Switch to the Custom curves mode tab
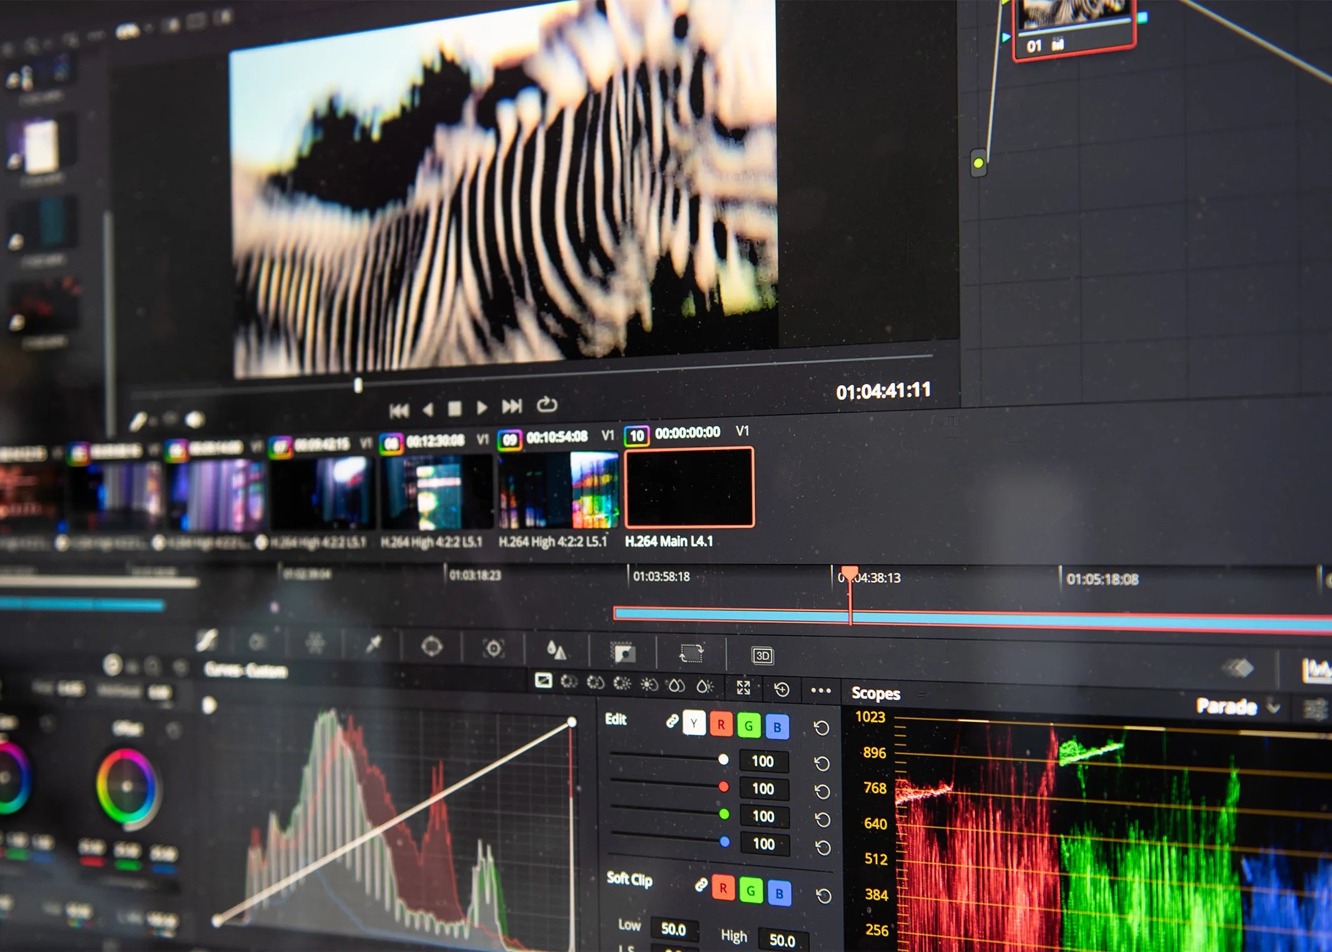 [543, 681]
